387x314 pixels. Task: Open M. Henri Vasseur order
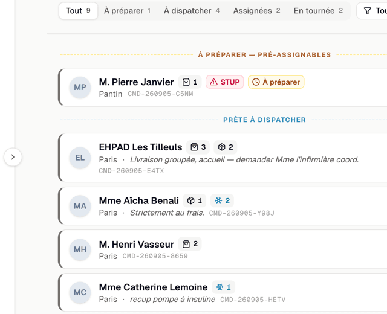(223, 249)
